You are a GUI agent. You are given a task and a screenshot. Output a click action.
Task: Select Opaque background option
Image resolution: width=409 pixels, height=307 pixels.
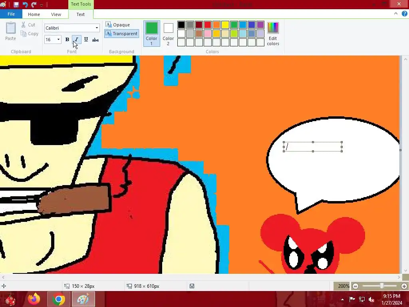[x=118, y=25]
